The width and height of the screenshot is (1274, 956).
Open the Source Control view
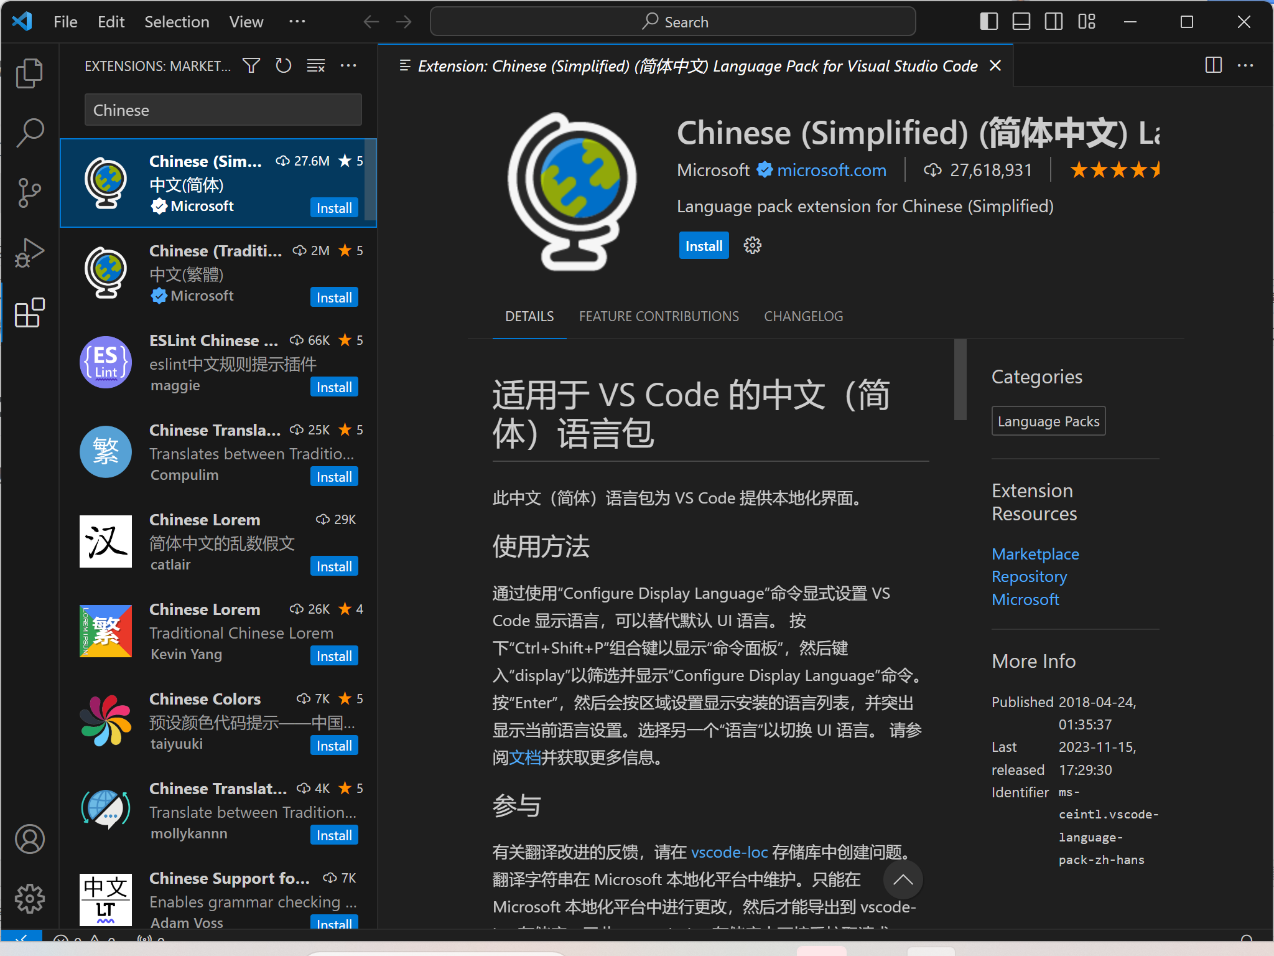[29, 192]
